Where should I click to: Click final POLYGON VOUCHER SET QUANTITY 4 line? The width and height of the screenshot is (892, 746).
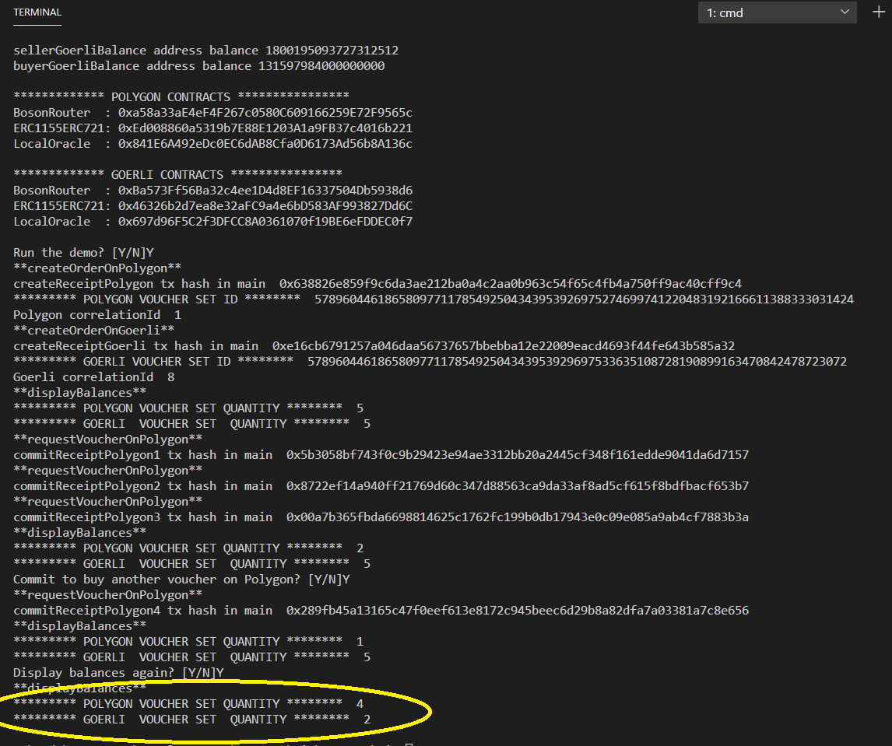[188, 704]
